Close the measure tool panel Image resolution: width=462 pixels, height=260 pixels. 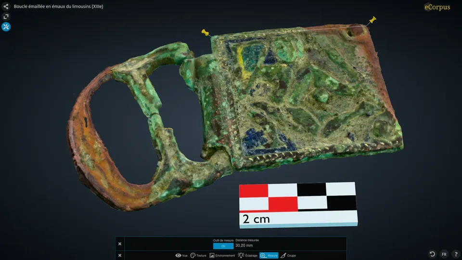[120, 244]
